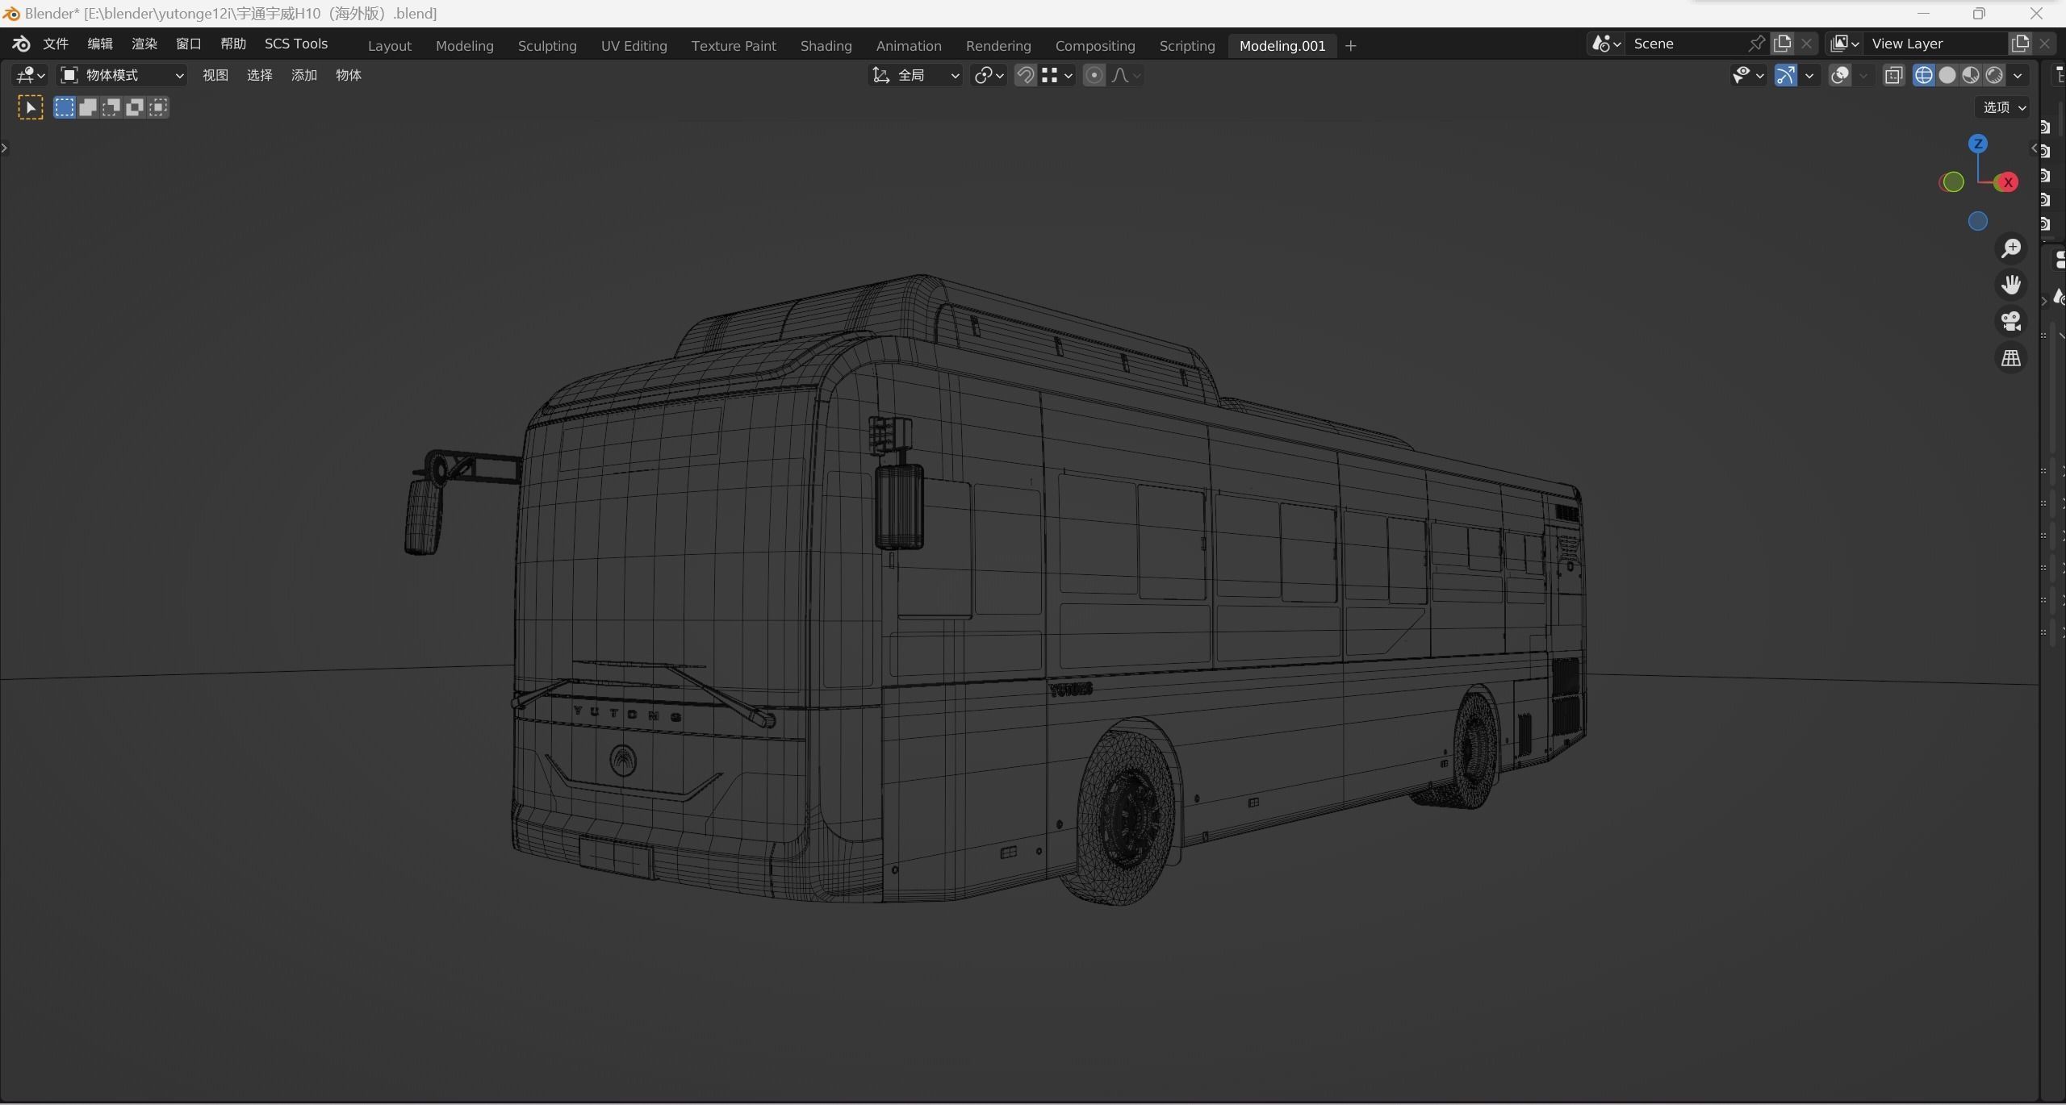Open the 全局 transform orientation dropdown
Screen dimensions: 2066x1105
tap(916, 75)
